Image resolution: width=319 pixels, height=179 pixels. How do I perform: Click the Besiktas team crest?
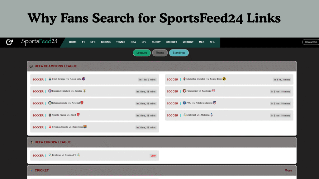coord(50,155)
